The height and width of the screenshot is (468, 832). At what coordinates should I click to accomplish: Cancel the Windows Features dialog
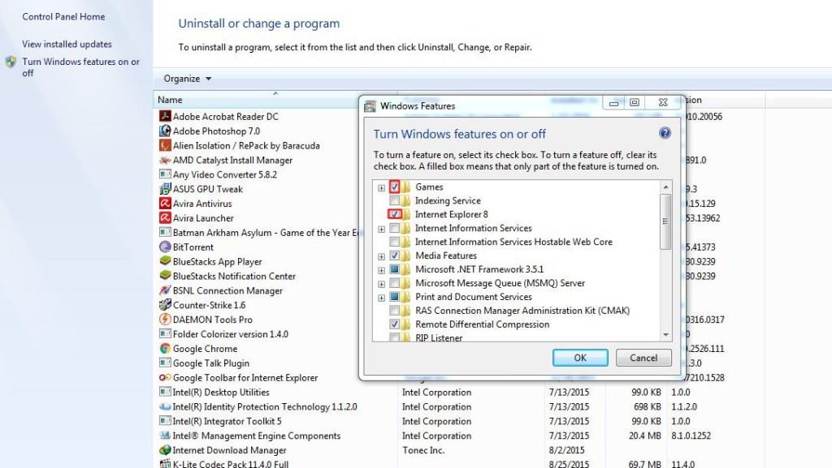click(x=643, y=358)
